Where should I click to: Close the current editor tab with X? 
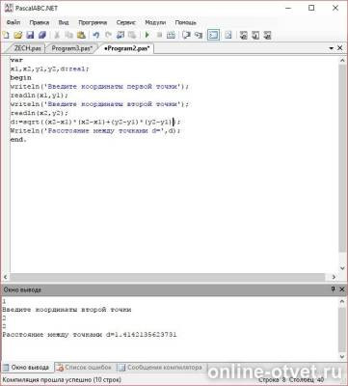(339, 48)
